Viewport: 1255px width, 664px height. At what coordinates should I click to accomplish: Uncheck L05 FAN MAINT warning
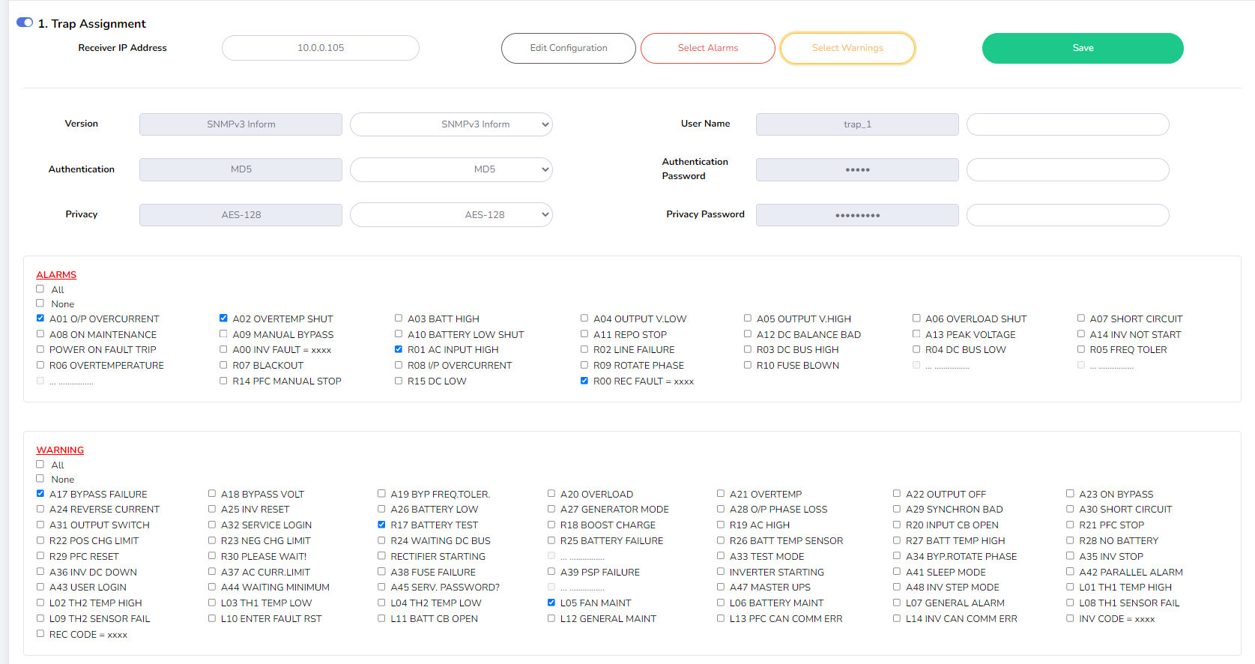point(551,602)
